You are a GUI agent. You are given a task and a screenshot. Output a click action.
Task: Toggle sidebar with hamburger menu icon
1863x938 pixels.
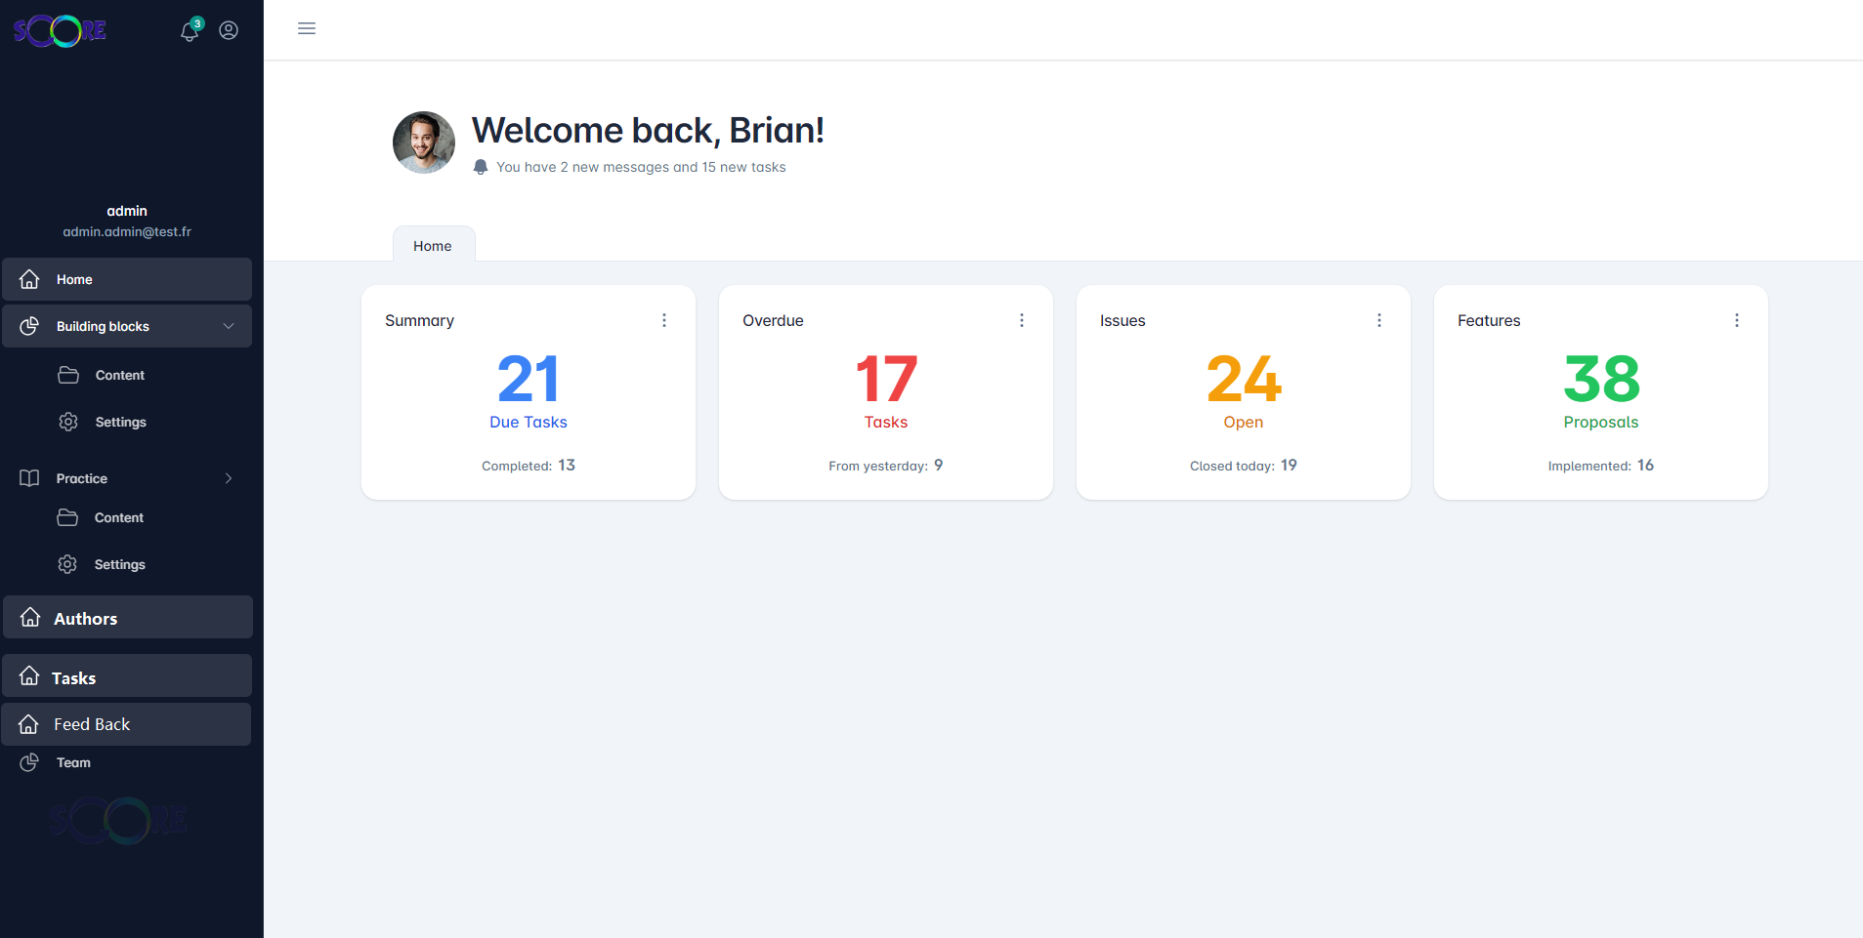tap(307, 29)
